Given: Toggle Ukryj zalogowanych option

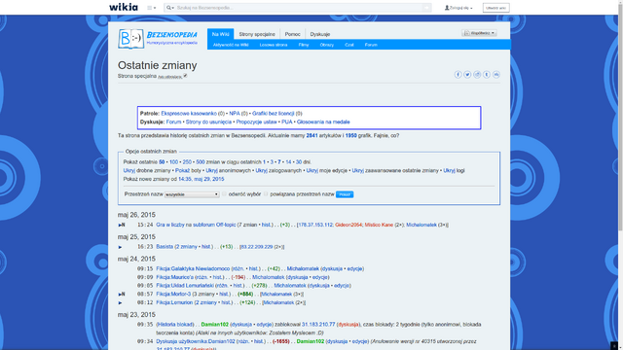Looking at the screenshot, I should [262, 170].
